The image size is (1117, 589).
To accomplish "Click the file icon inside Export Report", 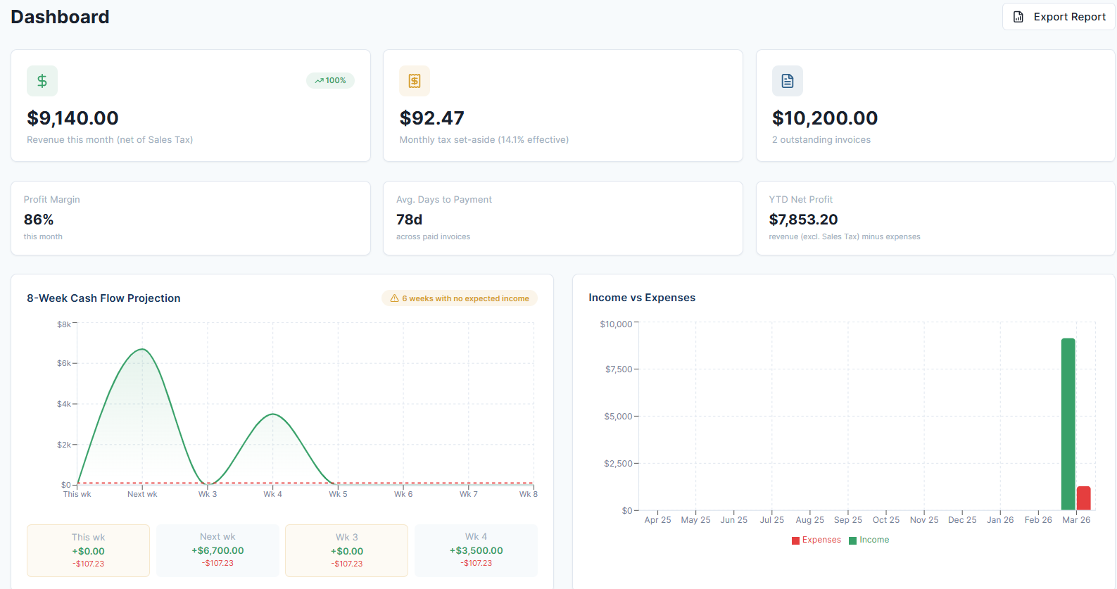I will [1018, 17].
